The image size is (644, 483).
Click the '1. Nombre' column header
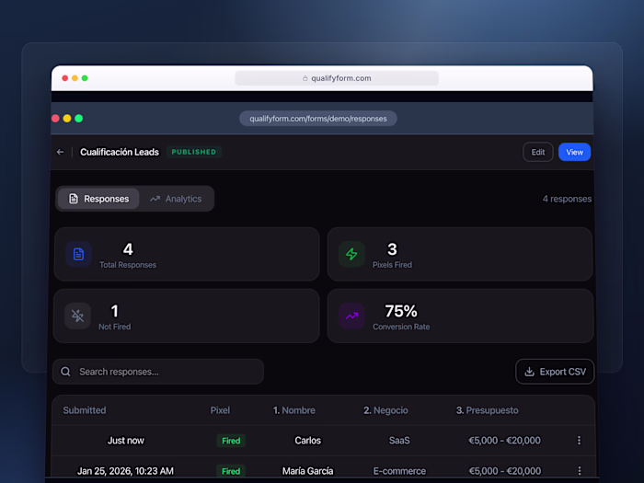pyautogui.click(x=294, y=410)
